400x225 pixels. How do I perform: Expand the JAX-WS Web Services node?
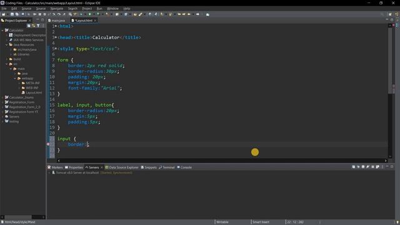(7, 40)
